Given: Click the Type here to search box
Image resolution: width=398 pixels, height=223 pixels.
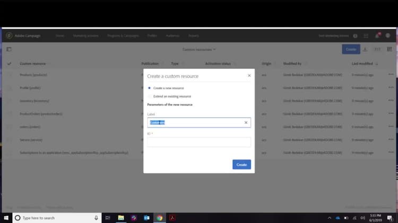Looking at the screenshot, I should tap(57, 218).
